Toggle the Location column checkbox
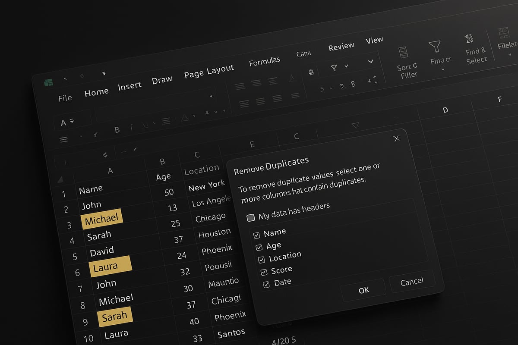518x345 pixels. [261, 260]
